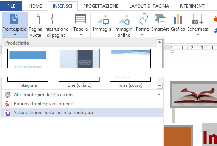This screenshot has height=146, width=217.
Task: Click the gallery scroll down arrow
Action: pos(160,86)
